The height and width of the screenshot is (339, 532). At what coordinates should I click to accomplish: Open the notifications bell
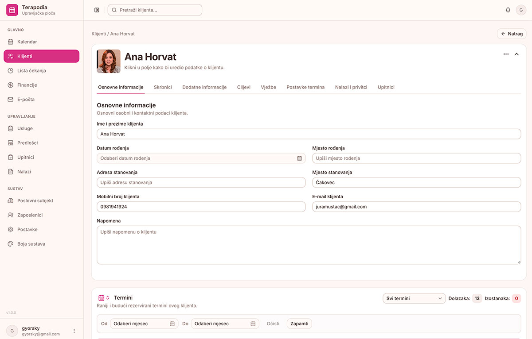(508, 10)
